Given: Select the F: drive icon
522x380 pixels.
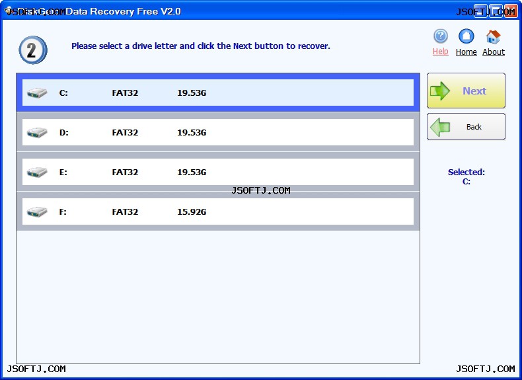Looking at the screenshot, I should (x=37, y=212).
